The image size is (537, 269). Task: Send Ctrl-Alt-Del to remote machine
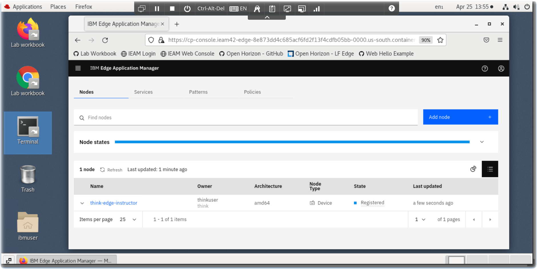point(211,9)
